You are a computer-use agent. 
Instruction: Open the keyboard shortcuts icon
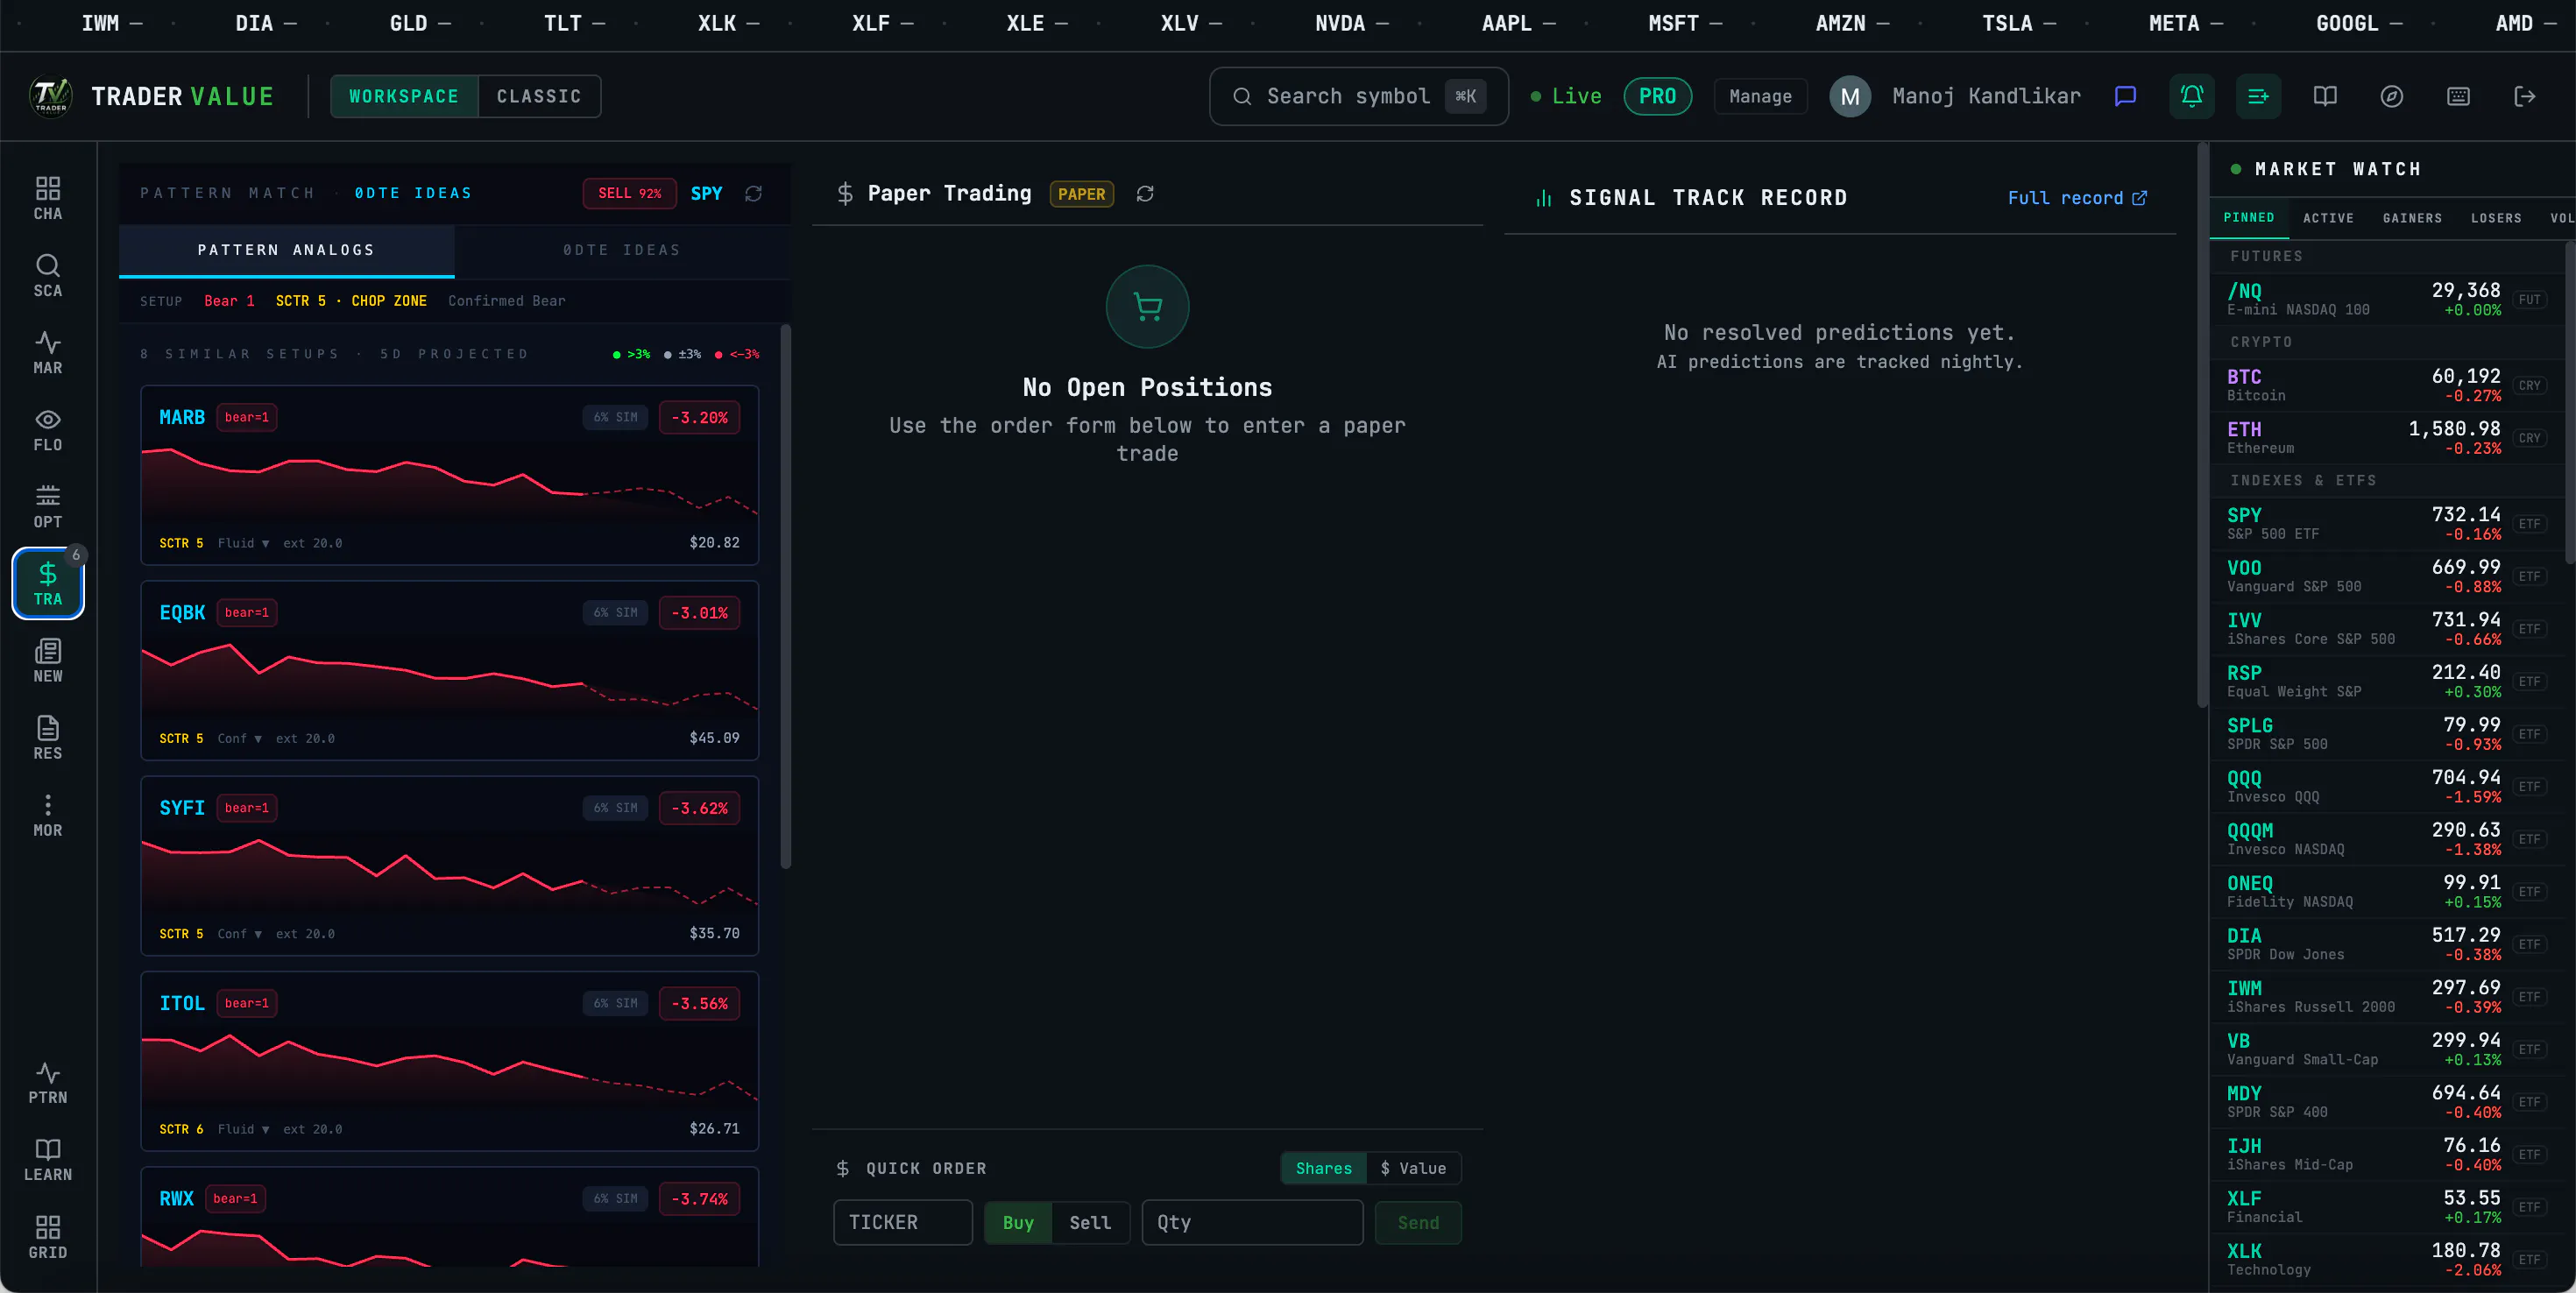(x=2458, y=96)
